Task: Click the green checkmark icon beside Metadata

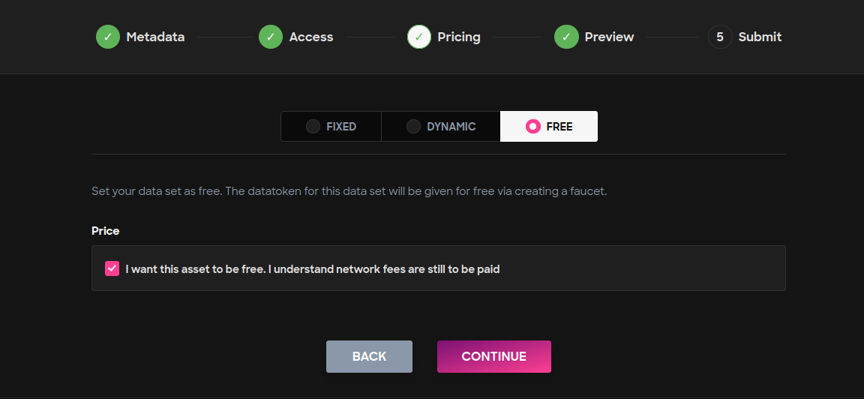Action: pyautogui.click(x=108, y=37)
